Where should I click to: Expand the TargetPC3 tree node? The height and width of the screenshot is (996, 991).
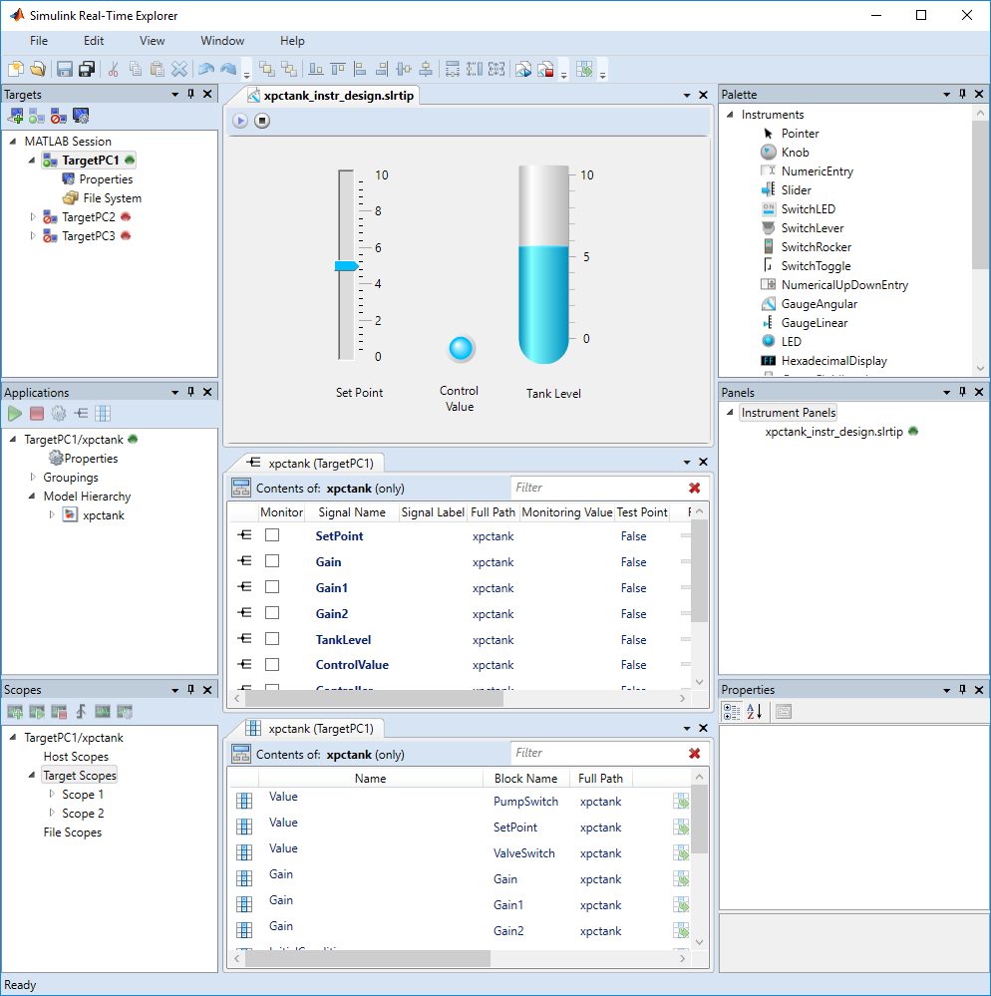(x=33, y=236)
